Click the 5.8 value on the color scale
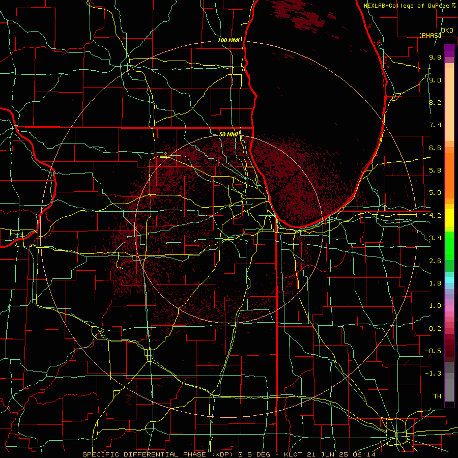The height and width of the screenshot is (458, 458). pyautogui.click(x=435, y=170)
